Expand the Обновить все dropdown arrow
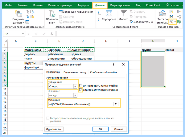185x137 pixels. point(54,23)
